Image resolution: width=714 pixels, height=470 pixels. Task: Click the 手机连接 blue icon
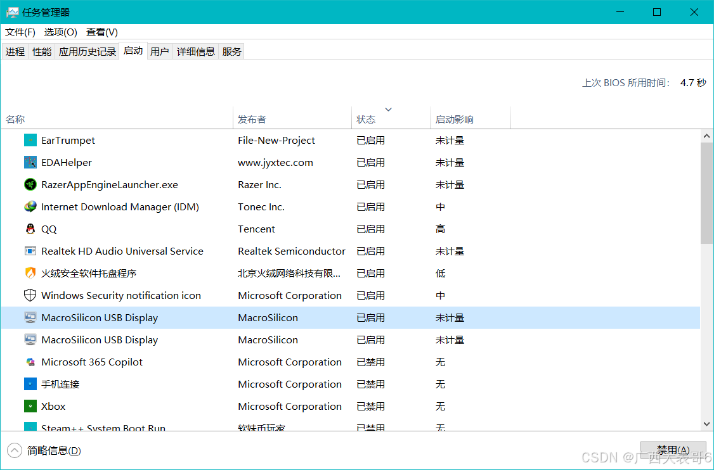(x=30, y=384)
